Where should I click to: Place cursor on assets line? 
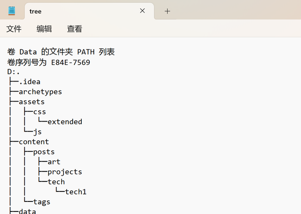32,102
